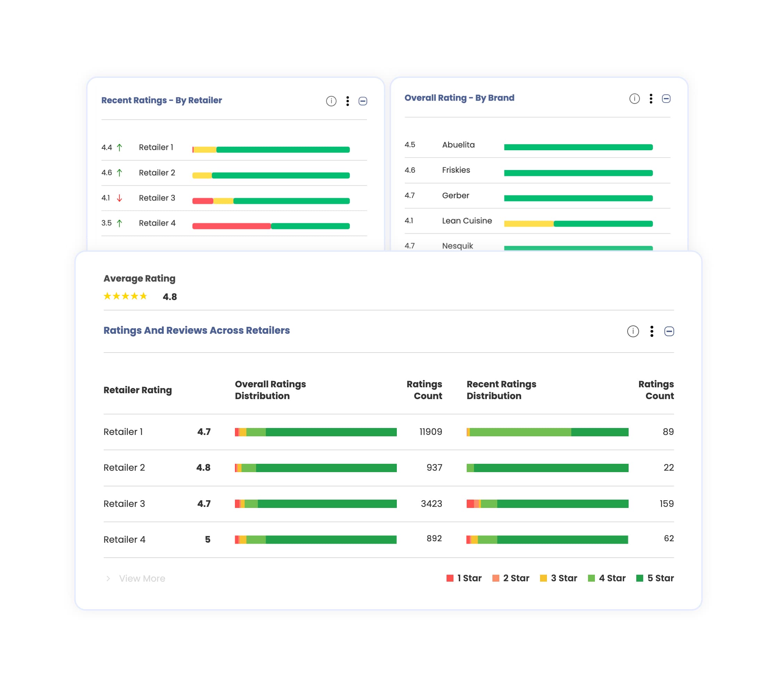Image resolution: width=777 pixels, height=687 pixels.
Task: Click the View More link
Action: pos(142,578)
